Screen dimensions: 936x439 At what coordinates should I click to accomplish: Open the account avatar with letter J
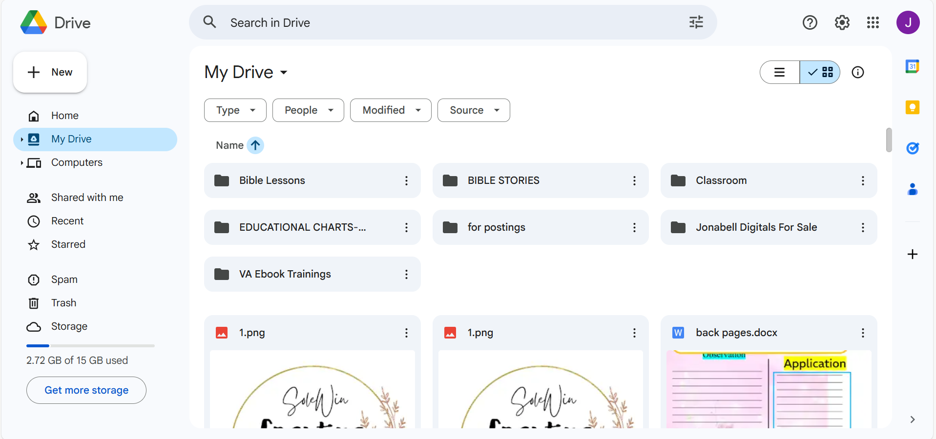tap(908, 22)
